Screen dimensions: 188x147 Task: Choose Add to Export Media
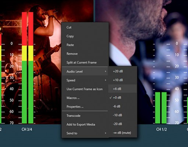pyautogui.click(x=85, y=125)
